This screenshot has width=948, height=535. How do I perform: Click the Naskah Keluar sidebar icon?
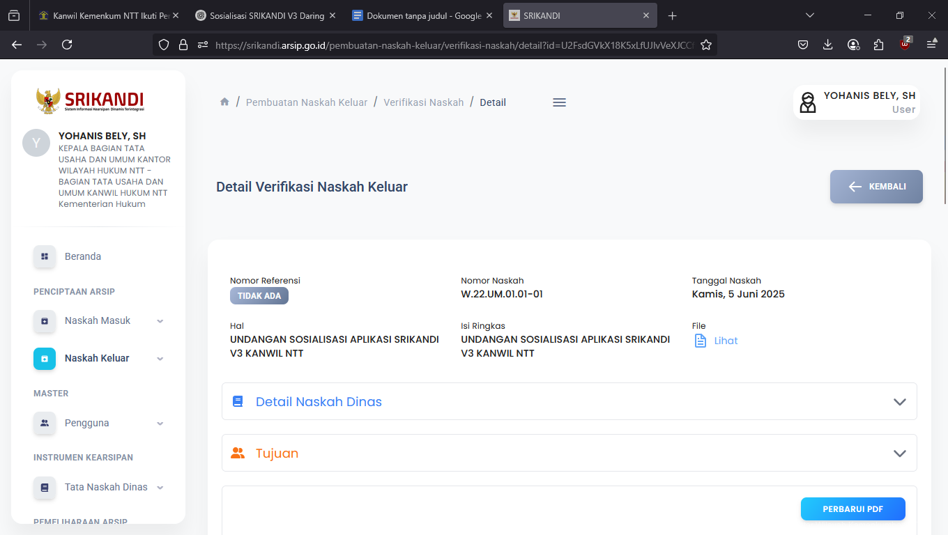(45, 359)
